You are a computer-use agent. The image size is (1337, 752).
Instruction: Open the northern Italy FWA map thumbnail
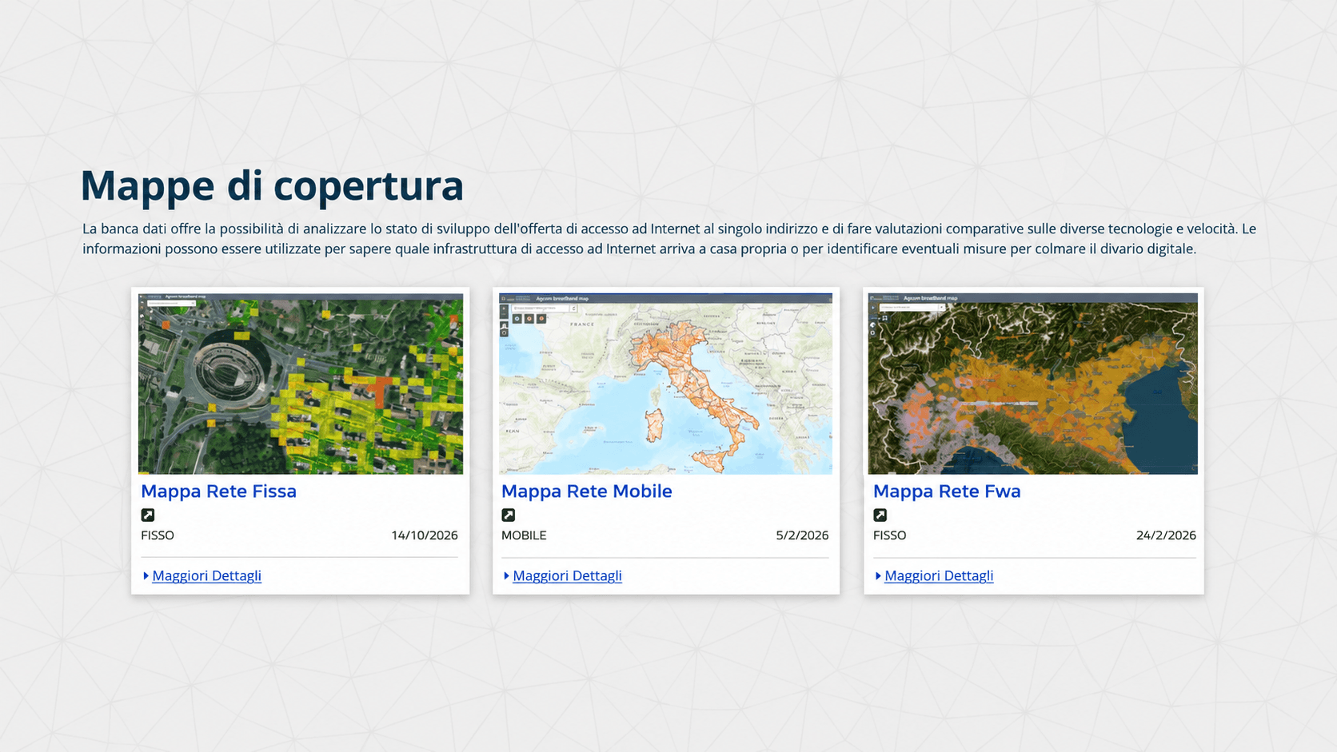(1033, 384)
